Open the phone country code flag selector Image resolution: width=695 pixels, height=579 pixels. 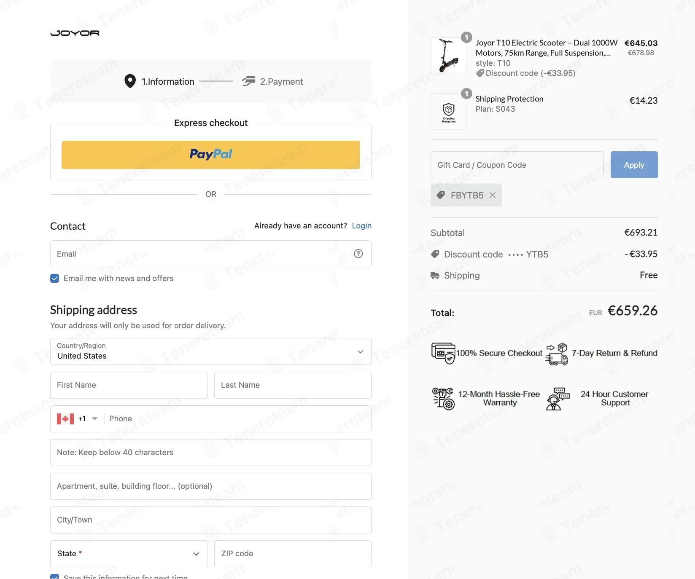tap(77, 418)
